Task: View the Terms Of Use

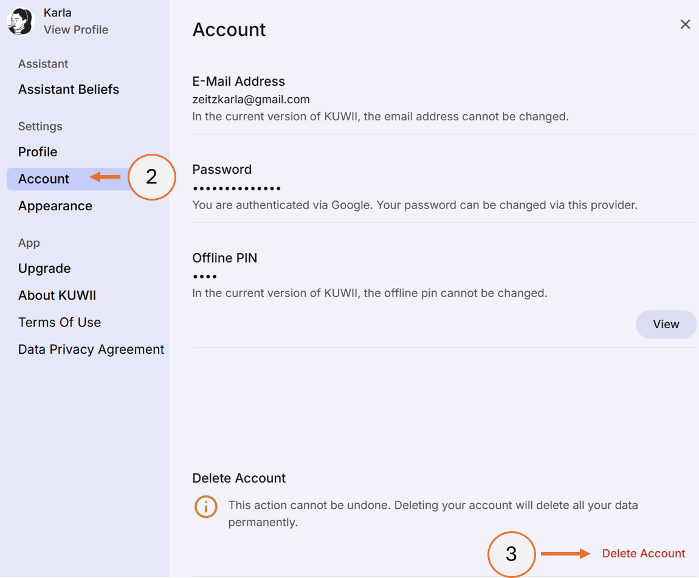Action: pos(60,322)
